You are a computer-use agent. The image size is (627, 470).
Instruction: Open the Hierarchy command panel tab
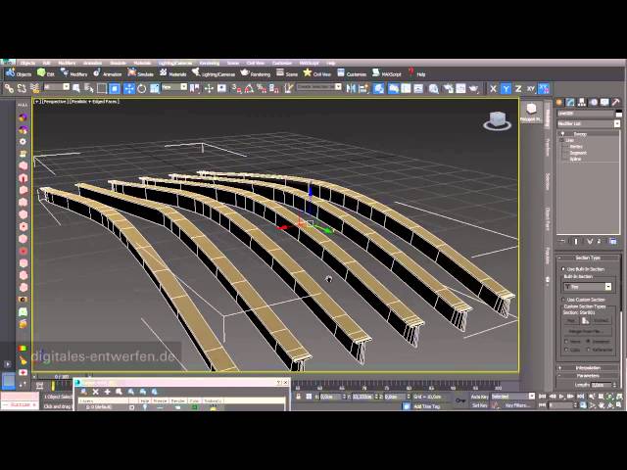tap(582, 102)
